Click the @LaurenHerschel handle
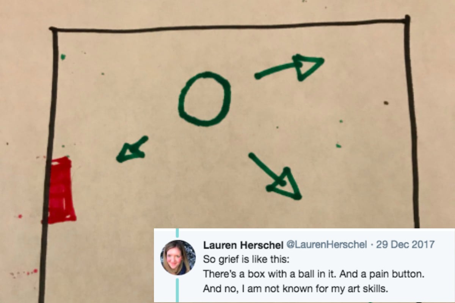Image resolution: width=455 pixels, height=303 pixels. [x=326, y=245]
